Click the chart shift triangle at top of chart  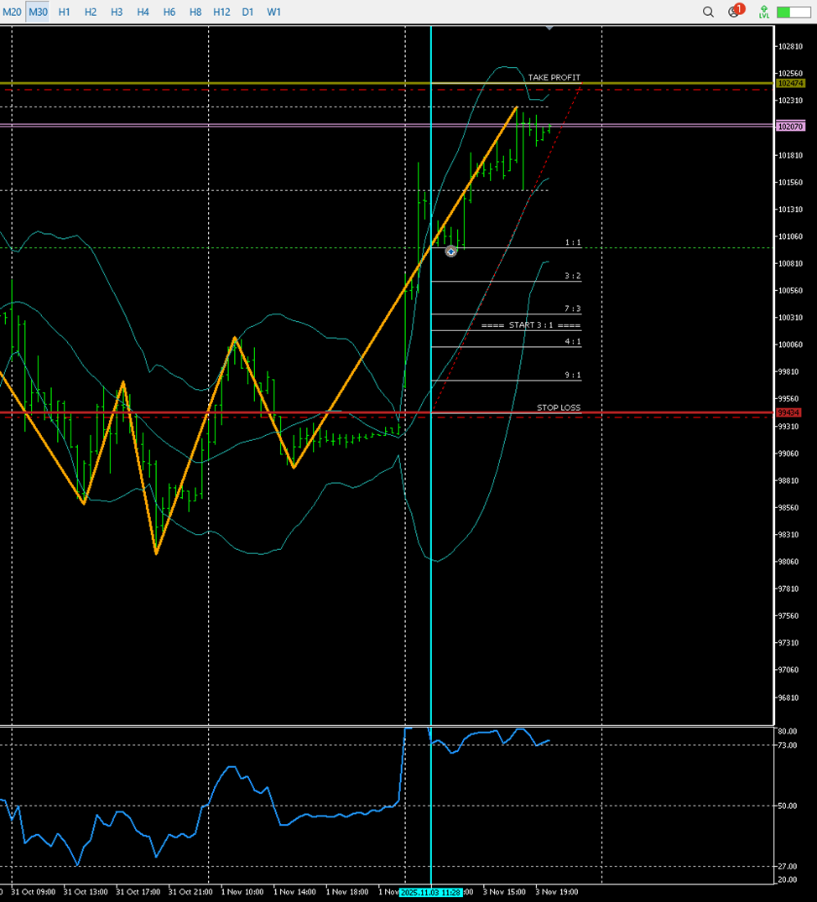[x=549, y=28]
